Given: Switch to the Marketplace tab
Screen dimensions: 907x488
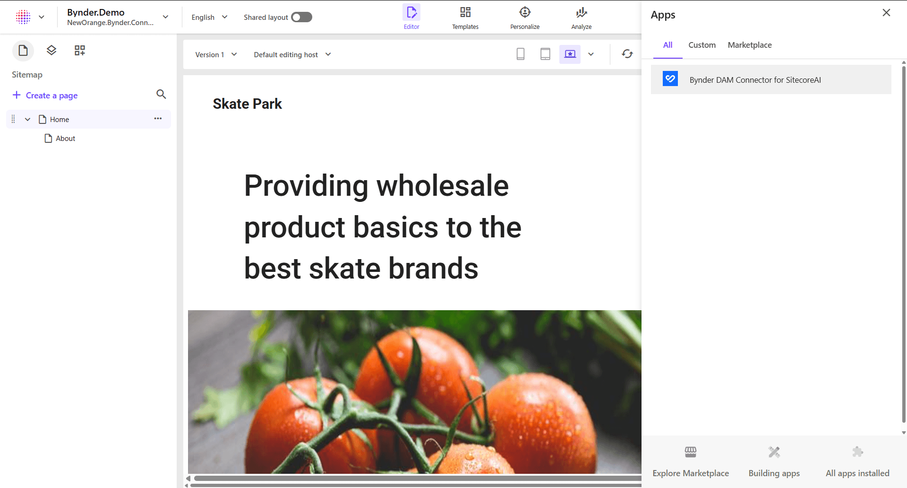Looking at the screenshot, I should (x=749, y=45).
